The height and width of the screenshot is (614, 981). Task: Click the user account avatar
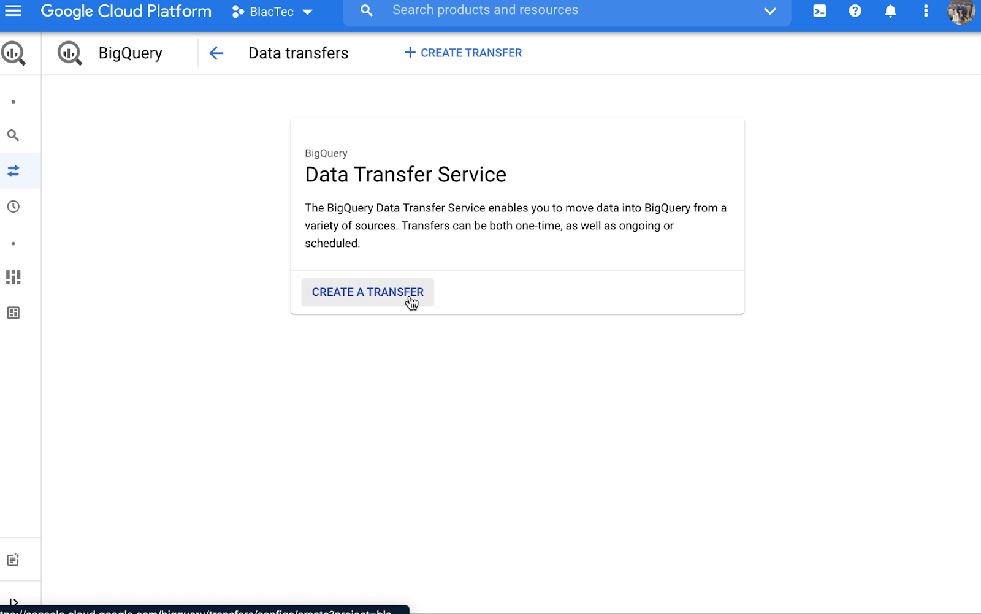coord(961,12)
